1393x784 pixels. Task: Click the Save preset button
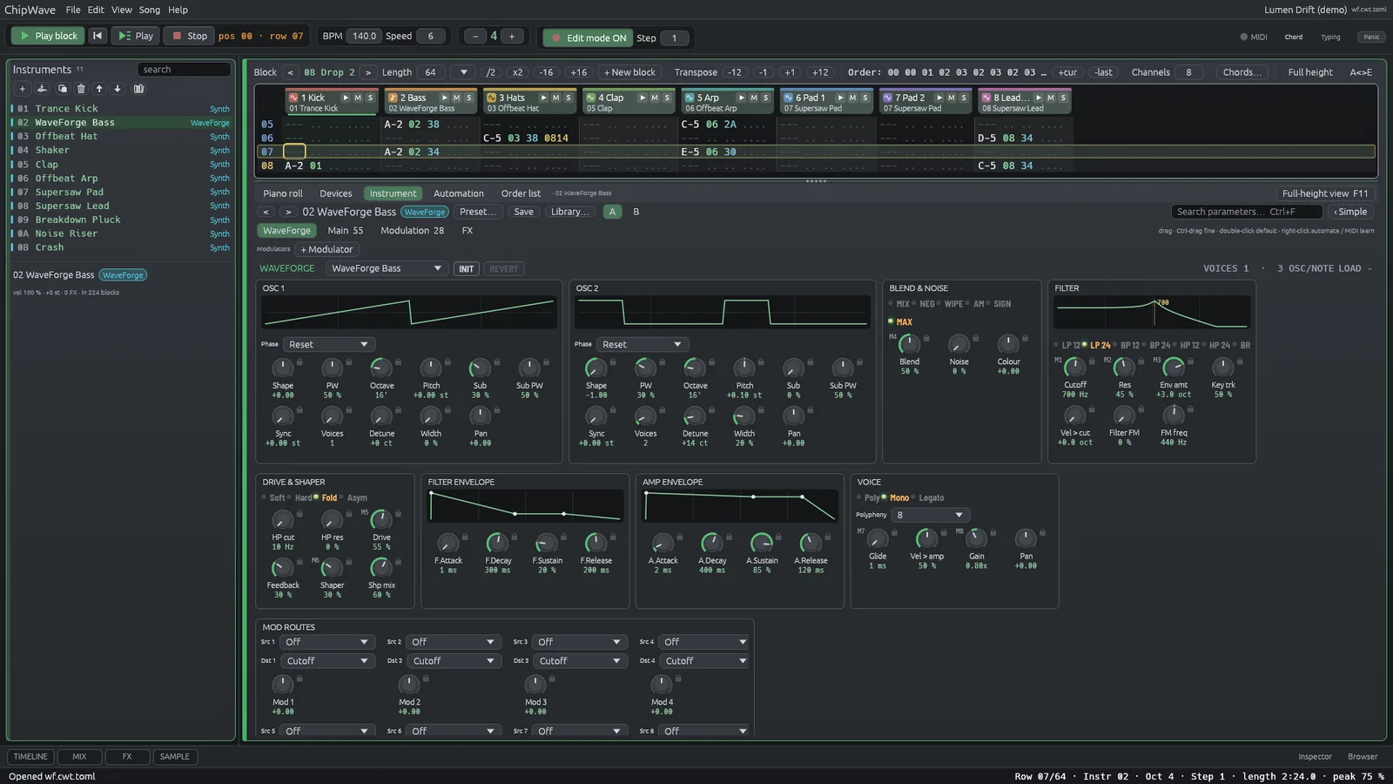tap(523, 212)
